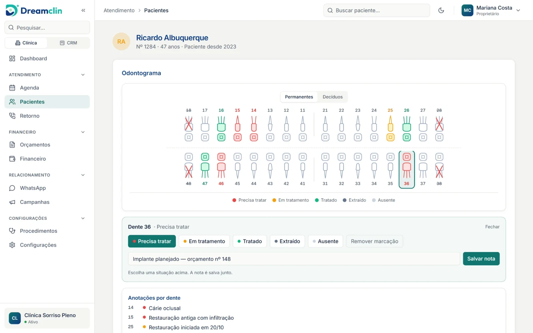Viewport: 533px width, 333px height.
Task: Select tooth 47 in the lower arch
Action: [205, 169]
